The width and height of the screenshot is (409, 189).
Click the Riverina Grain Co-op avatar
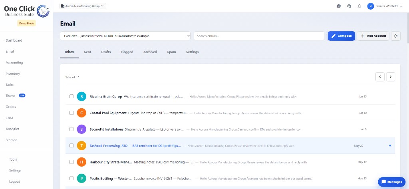tap(81, 97)
